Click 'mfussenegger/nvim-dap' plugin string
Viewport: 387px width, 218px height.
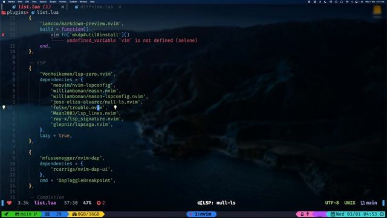(71, 158)
